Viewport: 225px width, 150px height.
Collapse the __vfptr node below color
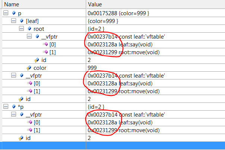[14, 75]
